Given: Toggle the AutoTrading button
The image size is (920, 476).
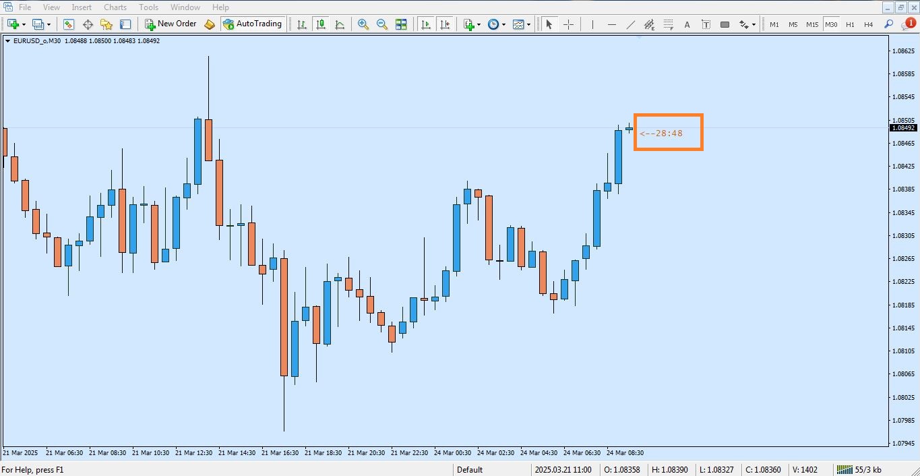Looking at the screenshot, I should pos(251,24).
